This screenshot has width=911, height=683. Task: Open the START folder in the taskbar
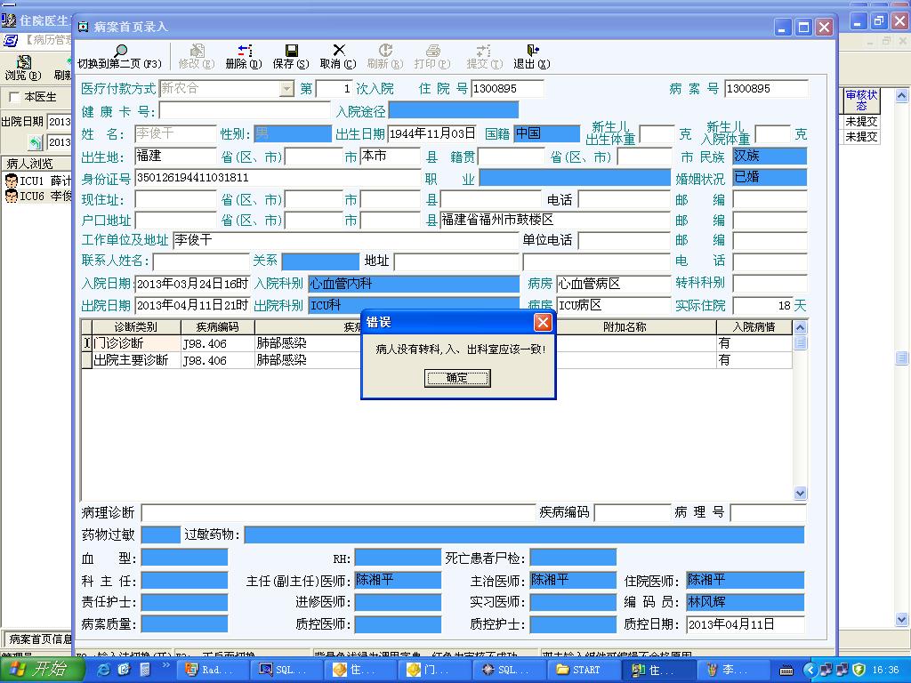coord(578,670)
